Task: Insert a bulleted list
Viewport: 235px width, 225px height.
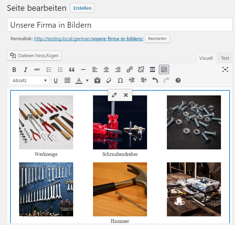Action: click(49, 69)
